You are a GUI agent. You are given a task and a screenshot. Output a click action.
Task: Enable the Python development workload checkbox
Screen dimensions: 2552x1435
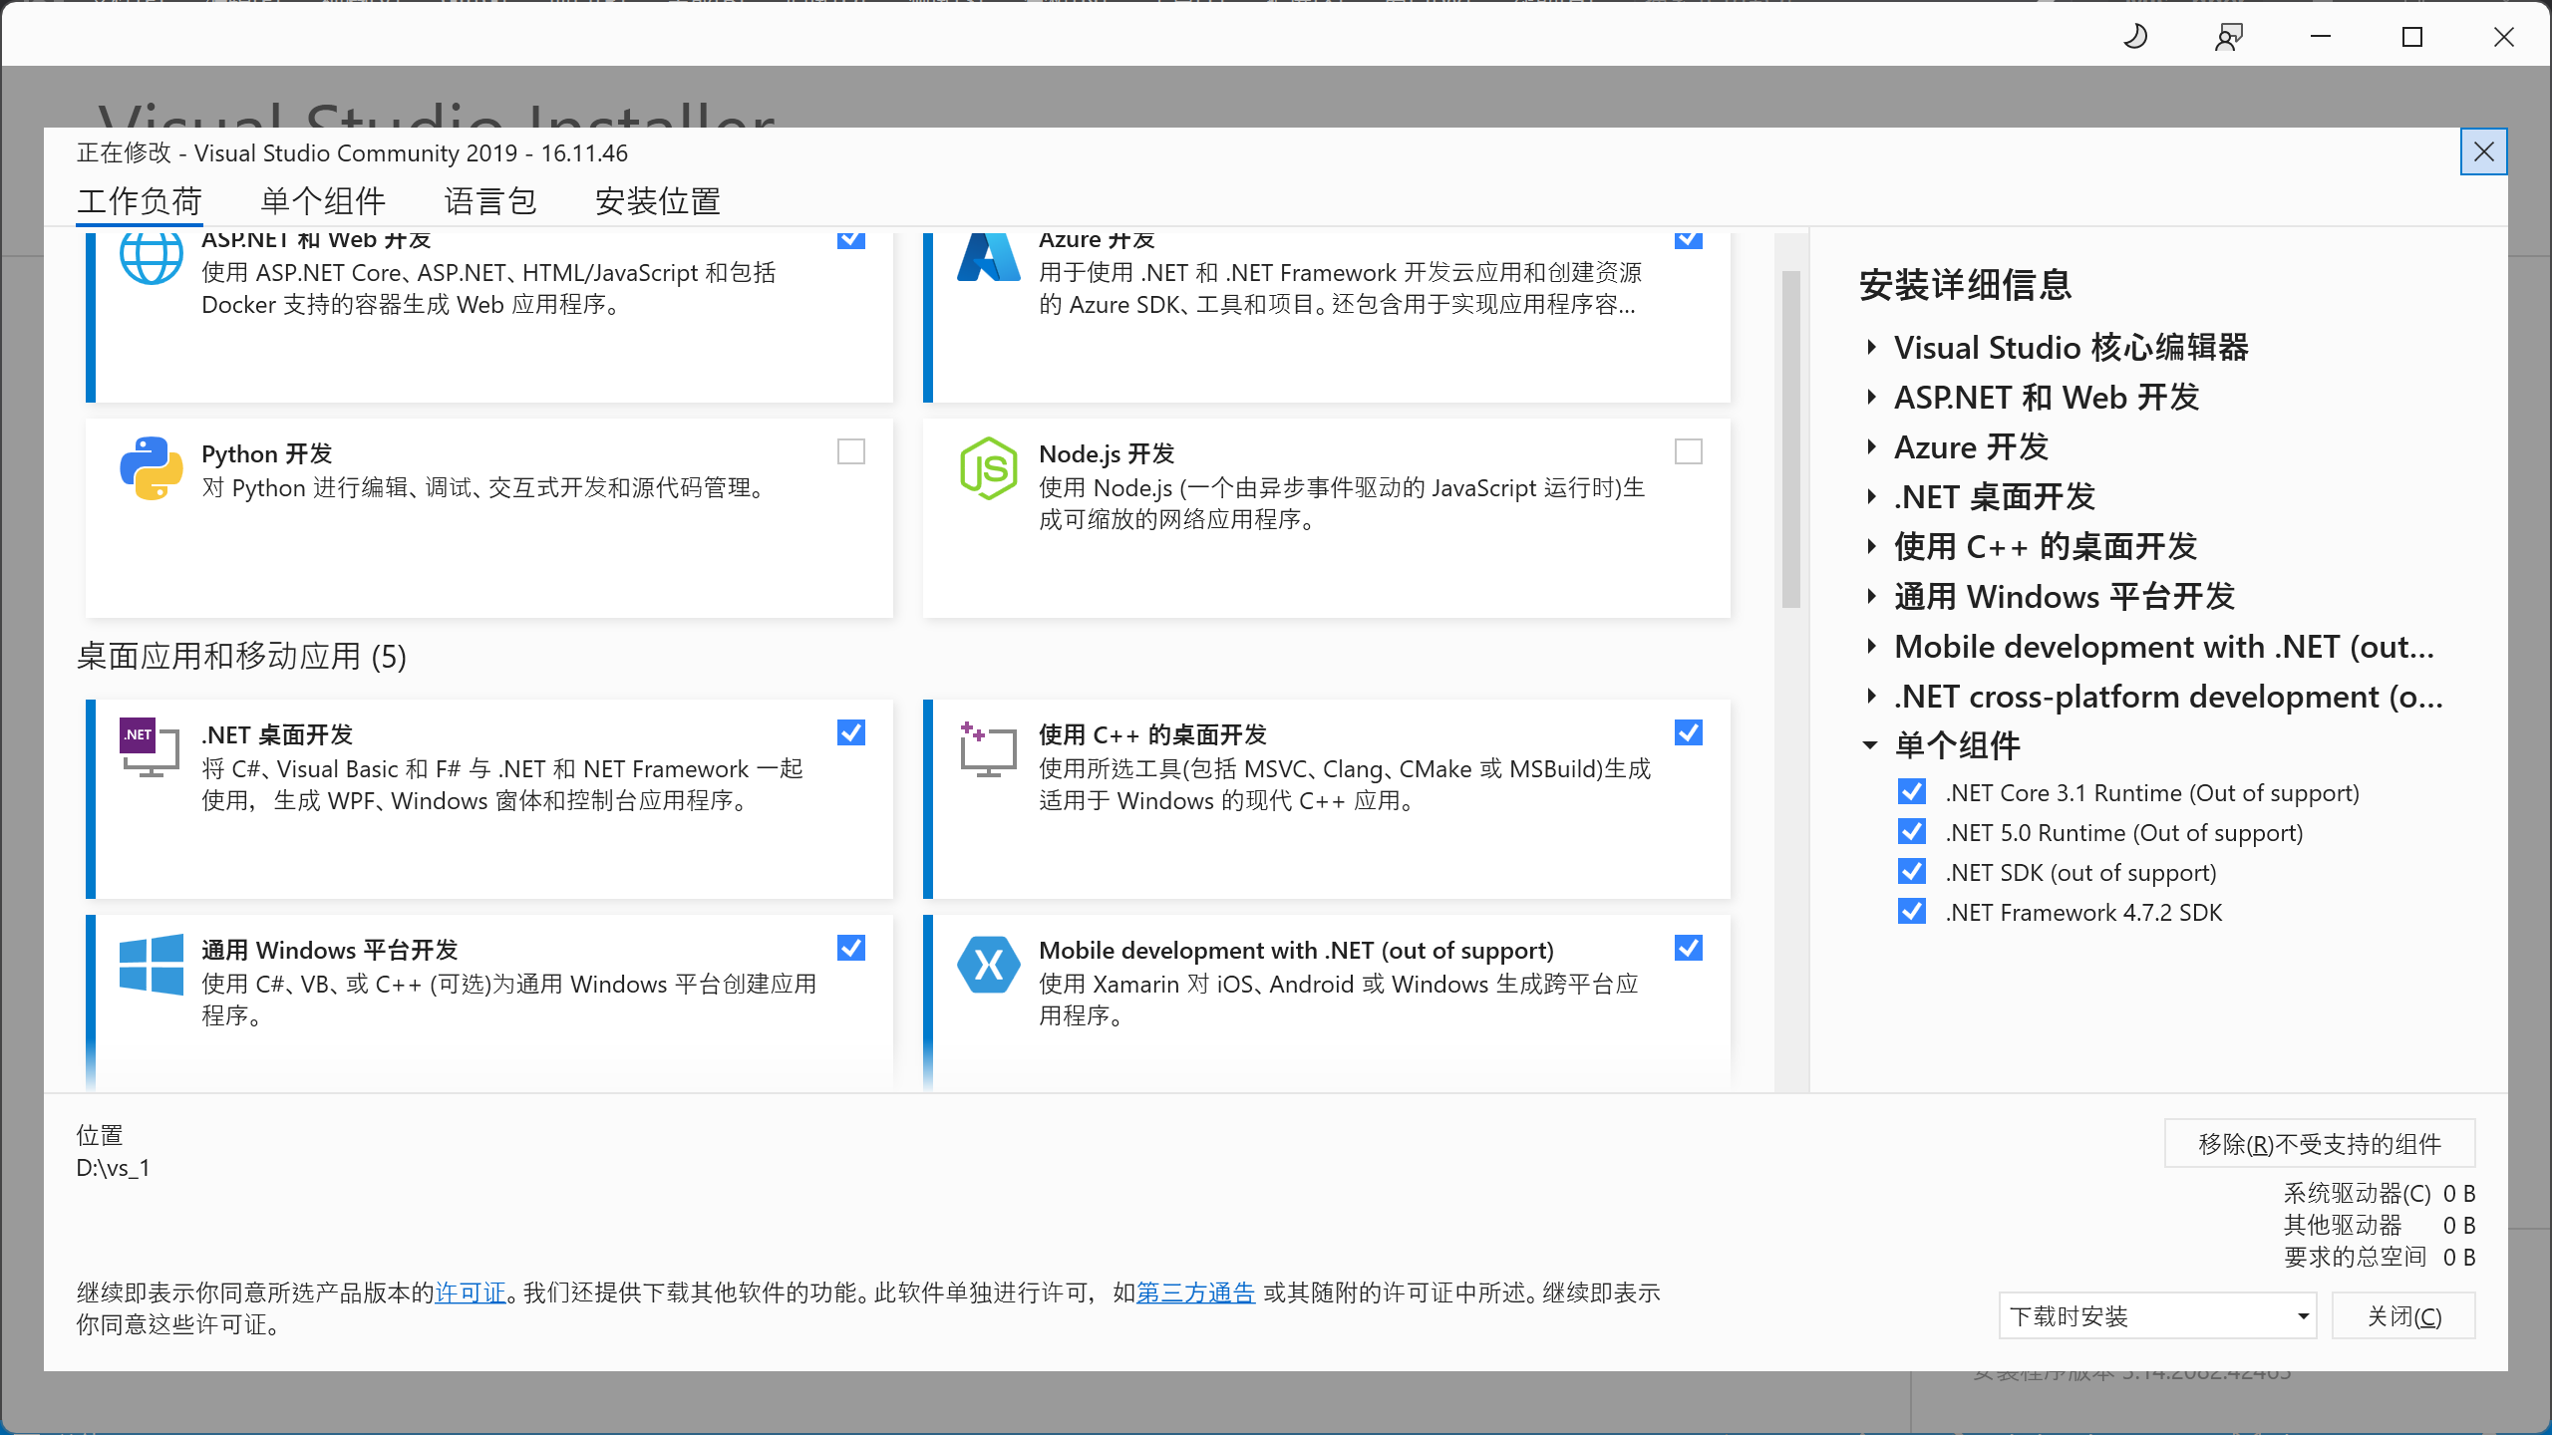pos(851,451)
